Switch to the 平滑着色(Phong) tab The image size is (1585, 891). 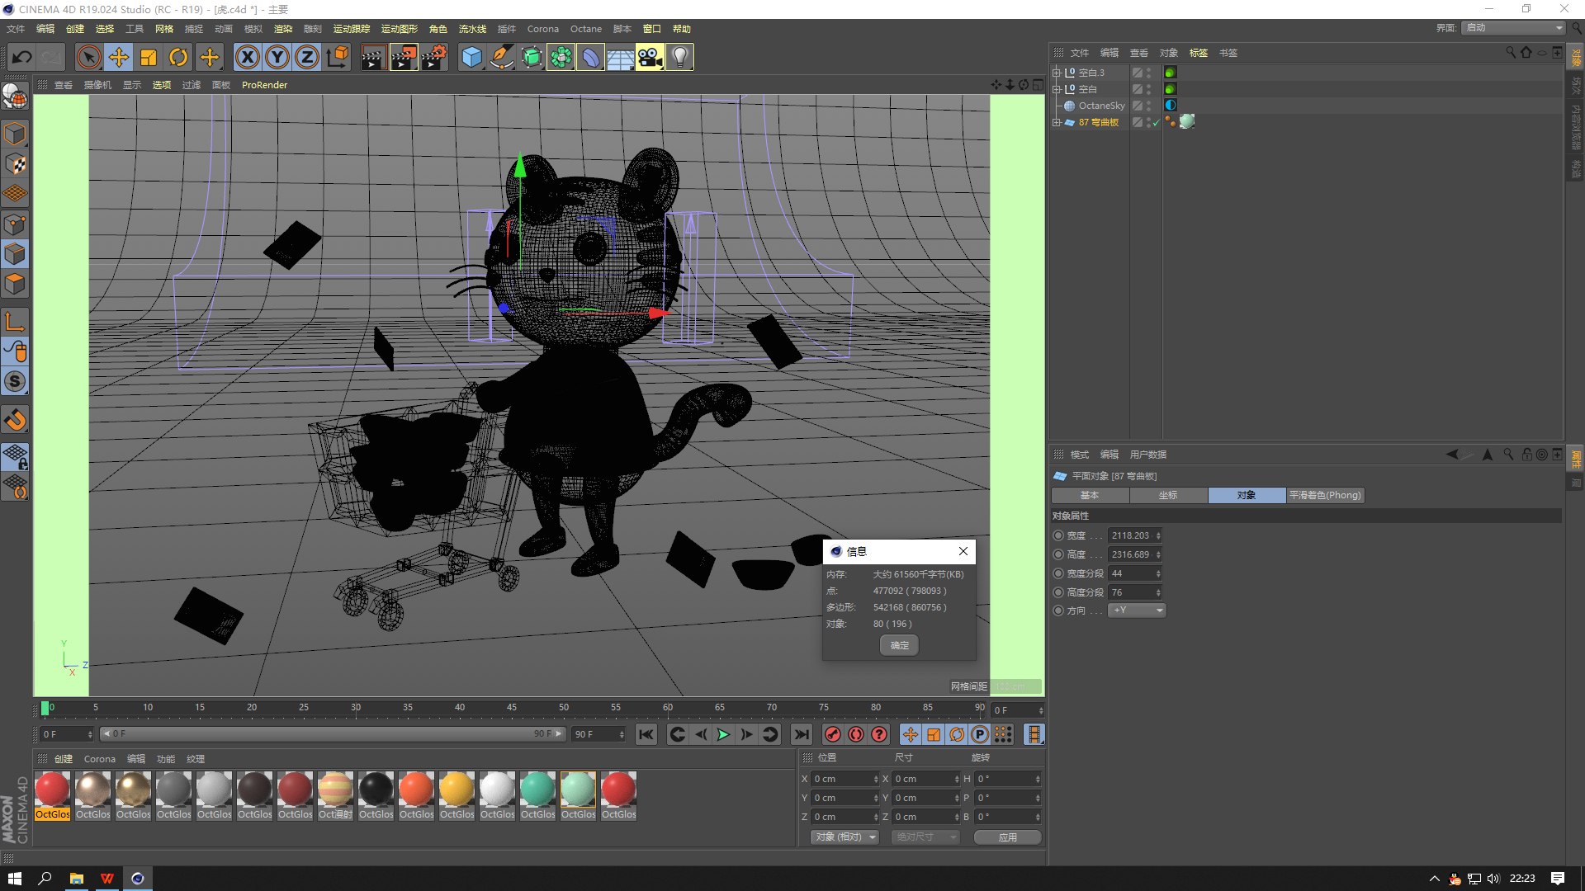point(1325,495)
